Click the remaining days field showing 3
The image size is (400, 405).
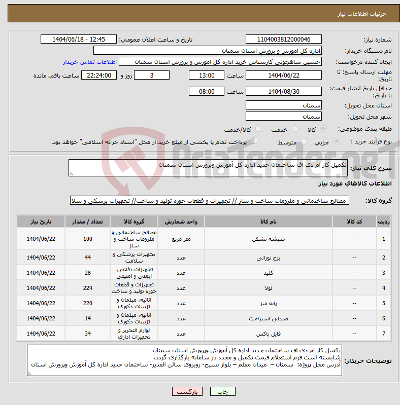point(152,75)
